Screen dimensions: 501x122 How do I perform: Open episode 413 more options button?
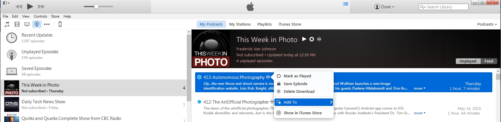coord(268,77)
